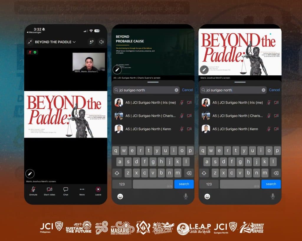The height and width of the screenshot is (241, 302).
Task: Switch to the 123 keyboard in middle phone
Action: (x=122, y=184)
